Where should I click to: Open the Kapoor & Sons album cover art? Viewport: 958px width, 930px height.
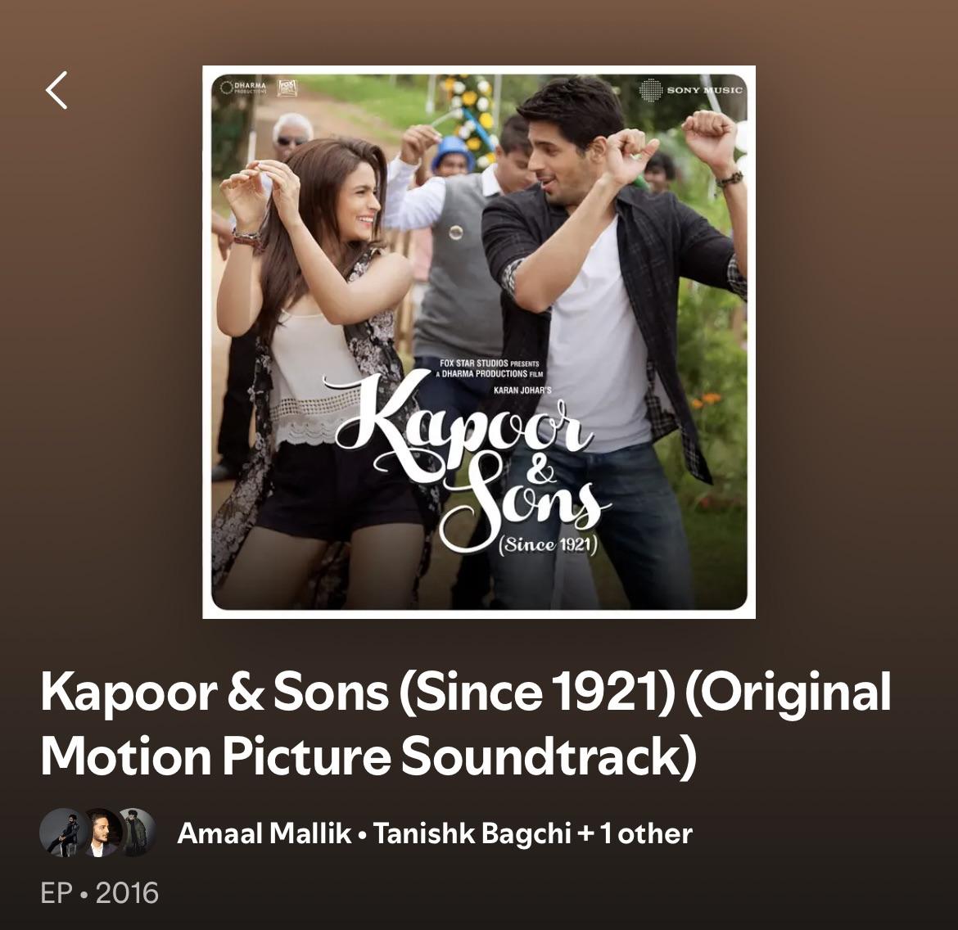pyautogui.click(x=479, y=342)
